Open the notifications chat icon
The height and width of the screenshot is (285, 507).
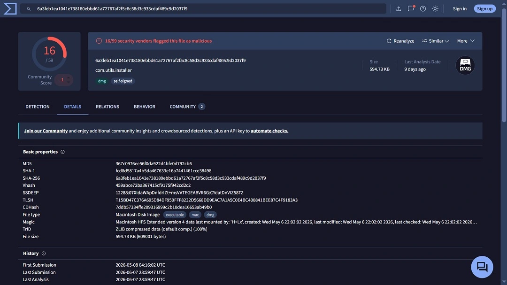tap(411, 9)
